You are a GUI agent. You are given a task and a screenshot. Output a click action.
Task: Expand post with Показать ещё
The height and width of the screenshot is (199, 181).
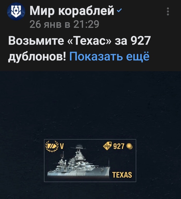click(109, 56)
